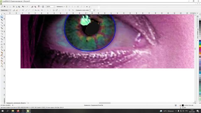Select the Parallel Dimension tool
The width and height of the screenshot is (201, 113).
click(2, 47)
